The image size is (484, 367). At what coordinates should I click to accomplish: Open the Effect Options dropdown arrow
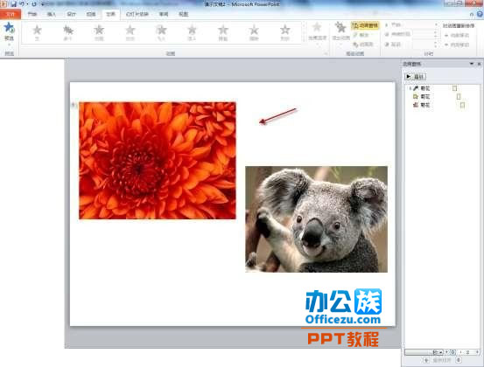click(x=317, y=44)
